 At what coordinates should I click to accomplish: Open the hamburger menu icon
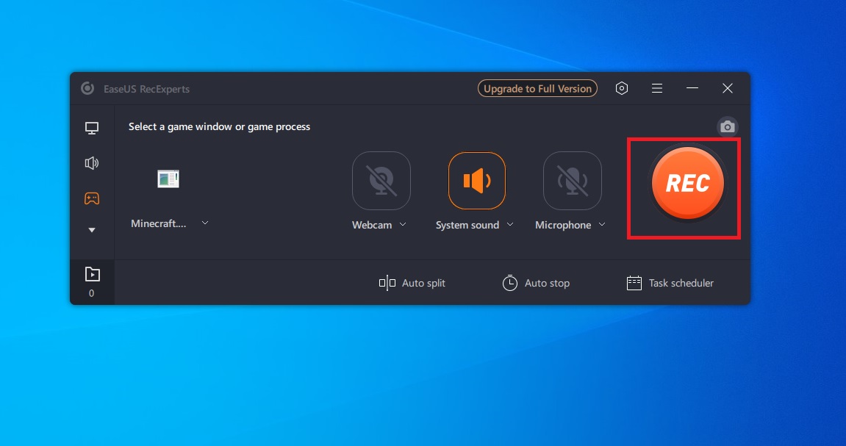(x=656, y=88)
